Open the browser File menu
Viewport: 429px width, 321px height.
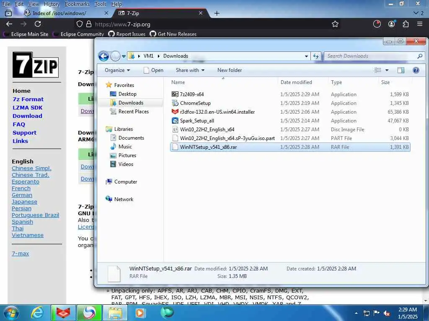[6, 4]
